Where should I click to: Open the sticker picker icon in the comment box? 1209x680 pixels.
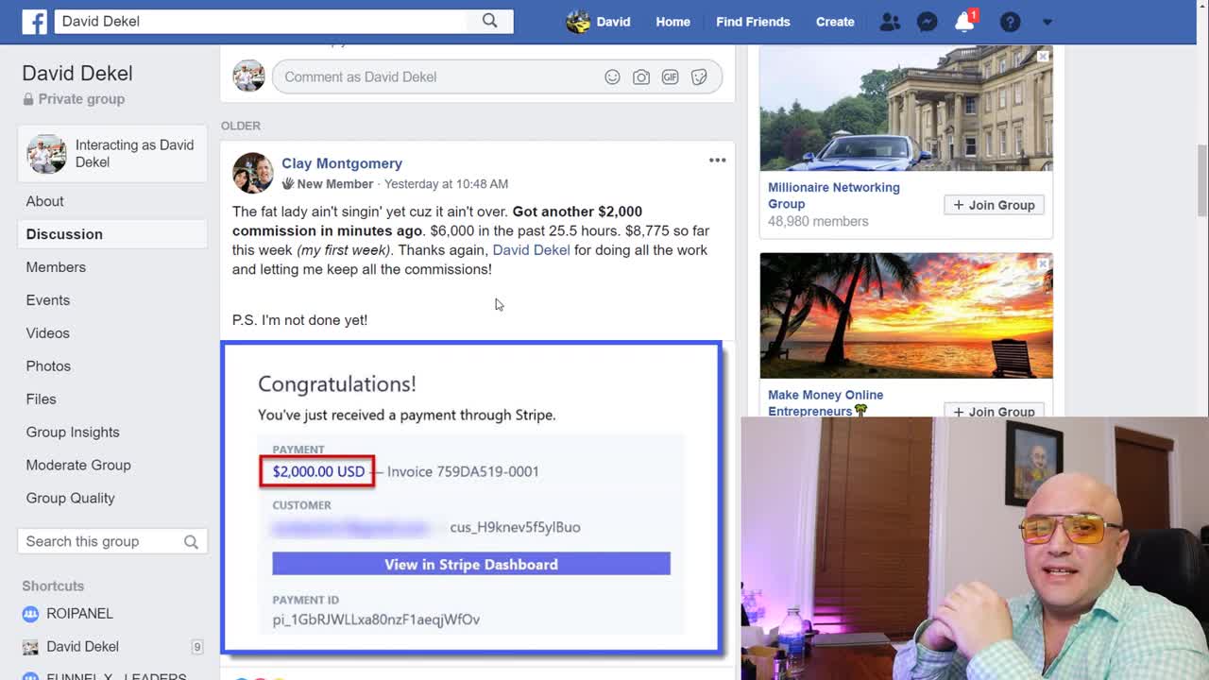699,77
